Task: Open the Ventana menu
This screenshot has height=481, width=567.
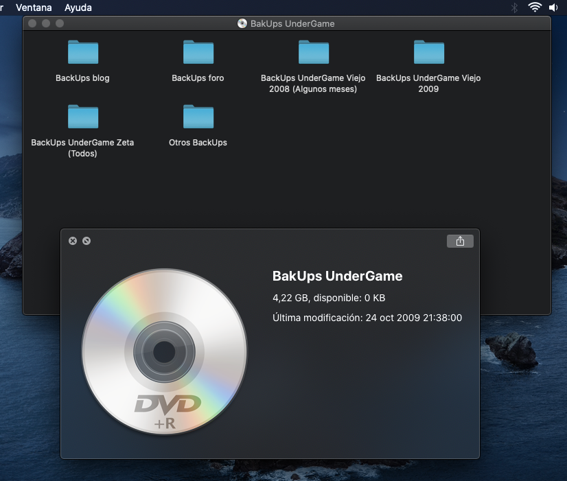Action: point(34,8)
